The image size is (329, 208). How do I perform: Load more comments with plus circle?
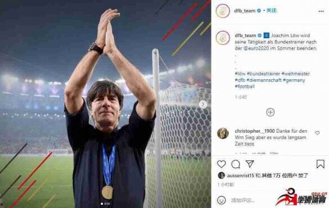[x=271, y=112]
